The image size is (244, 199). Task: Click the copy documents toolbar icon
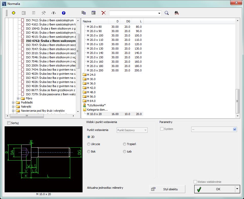coord(84,13)
